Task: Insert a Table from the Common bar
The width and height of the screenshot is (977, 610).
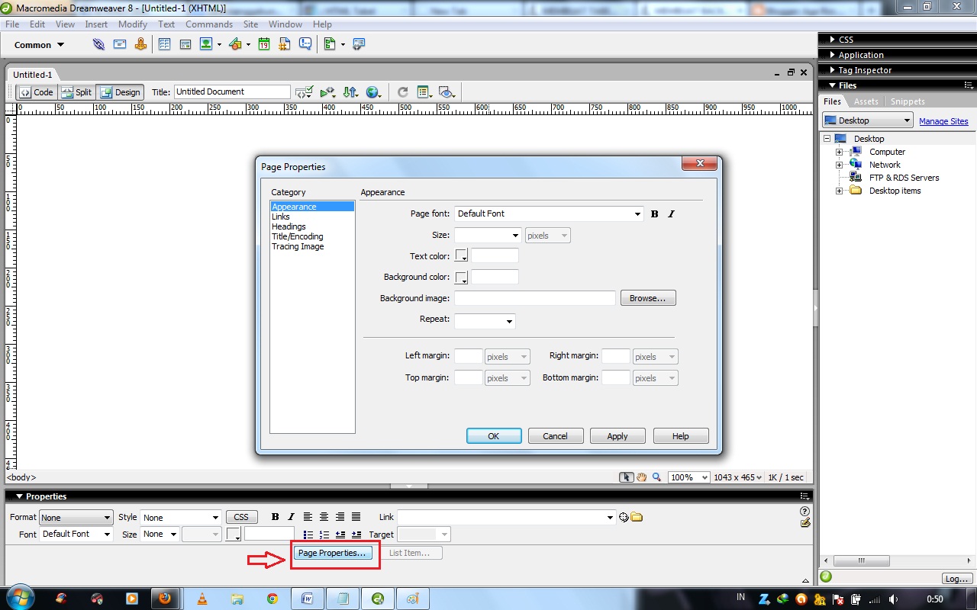Action: point(164,44)
